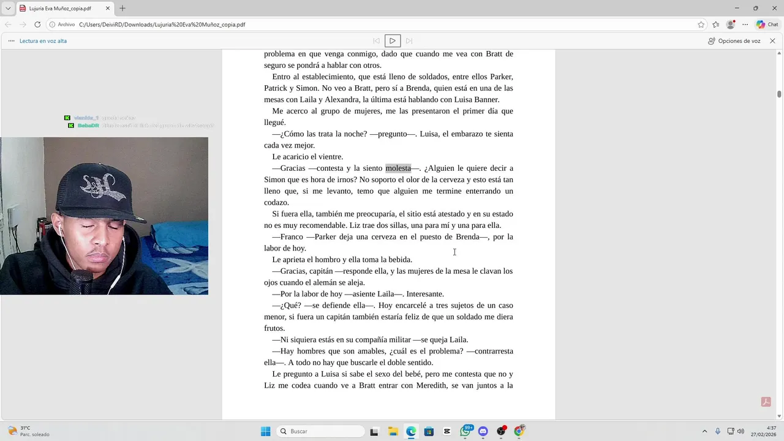
Task: View the Archivo site information
Action: [62, 24]
